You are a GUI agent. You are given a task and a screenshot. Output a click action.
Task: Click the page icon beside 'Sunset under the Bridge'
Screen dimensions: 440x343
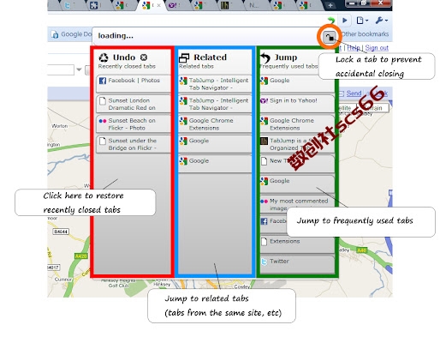click(x=103, y=141)
